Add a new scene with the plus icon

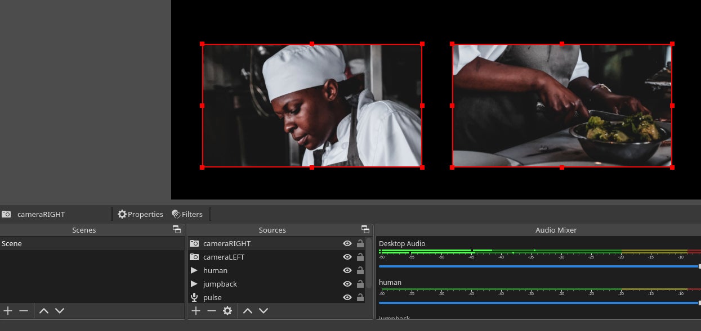[8, 311]
